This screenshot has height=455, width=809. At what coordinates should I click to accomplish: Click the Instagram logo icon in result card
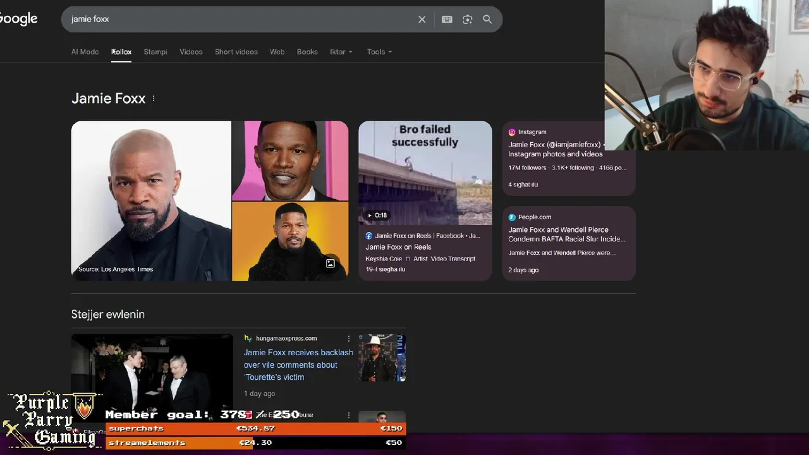(x=512, y=132)
